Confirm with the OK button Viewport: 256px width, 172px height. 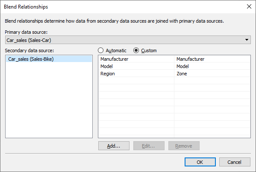coord(200,162)
